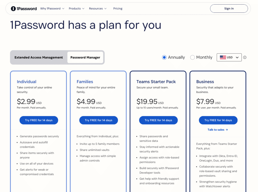Expand the Products menu chevron
This screenshot has height=192, width=258.
pos(83,9)
